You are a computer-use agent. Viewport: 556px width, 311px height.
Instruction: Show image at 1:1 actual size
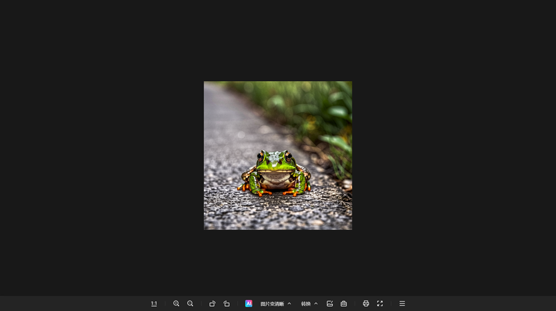click(154, 304)
